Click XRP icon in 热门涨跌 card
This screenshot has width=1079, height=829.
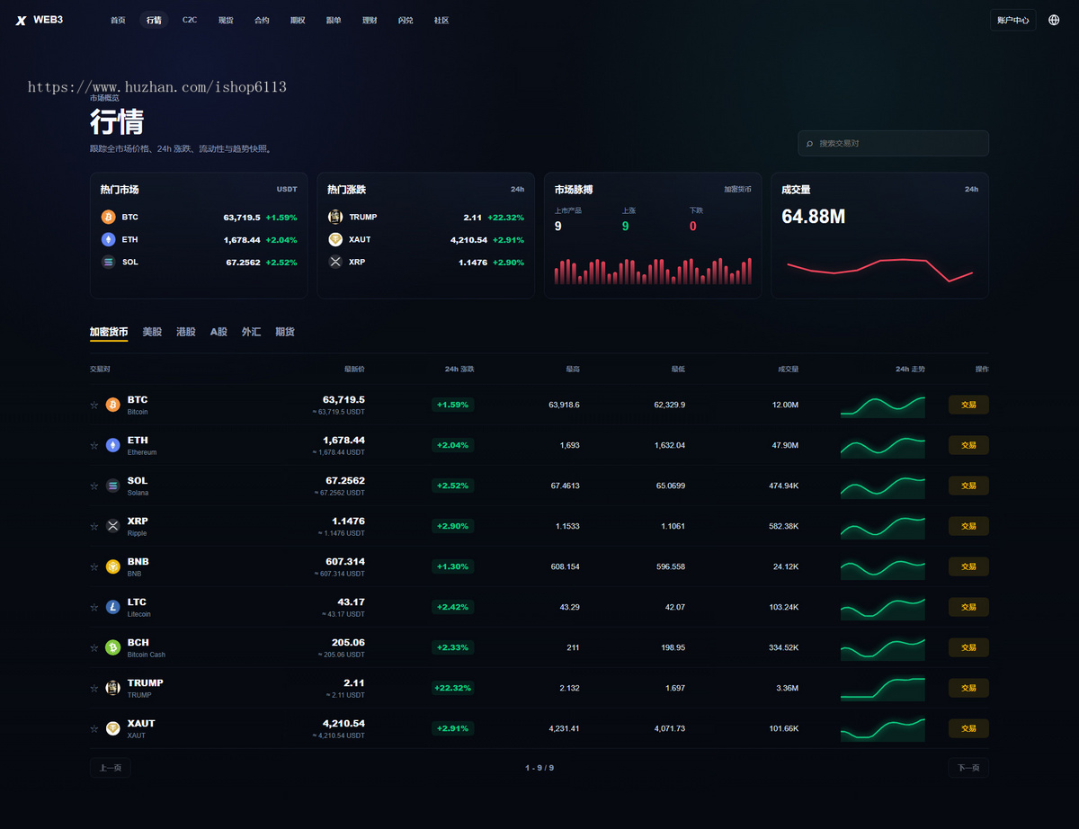point(335,262)
